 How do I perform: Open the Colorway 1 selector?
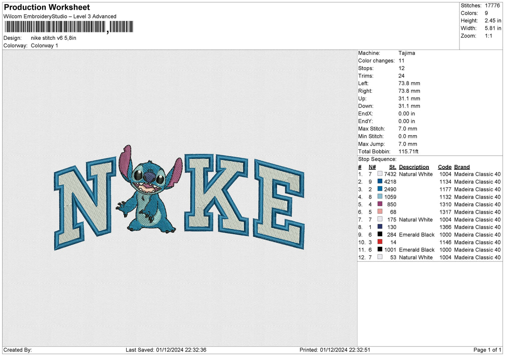[44, 45]
